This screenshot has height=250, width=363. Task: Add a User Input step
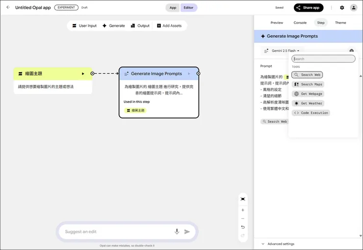click(84, 25)
